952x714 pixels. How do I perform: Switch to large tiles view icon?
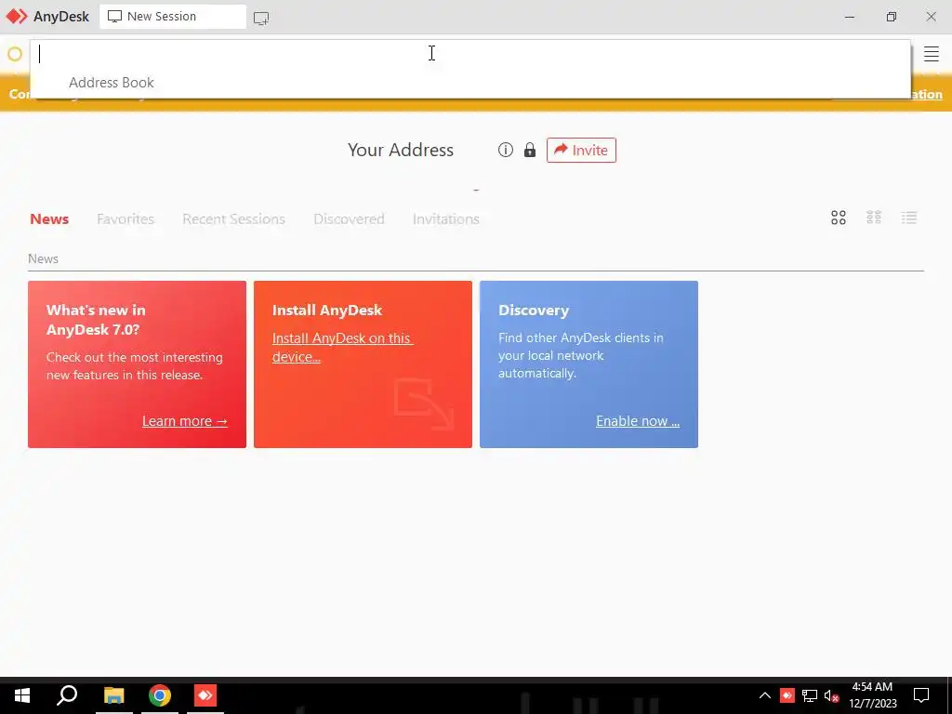[838, 218]
